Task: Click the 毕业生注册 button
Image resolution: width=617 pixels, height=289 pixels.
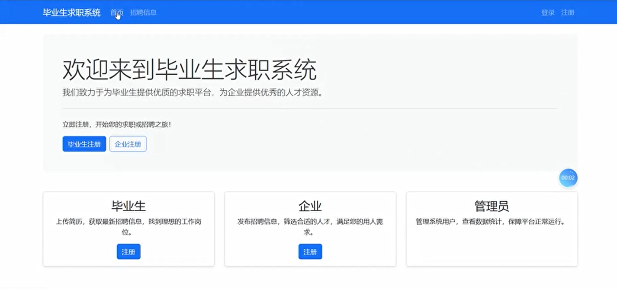Action: coord(84,144)
